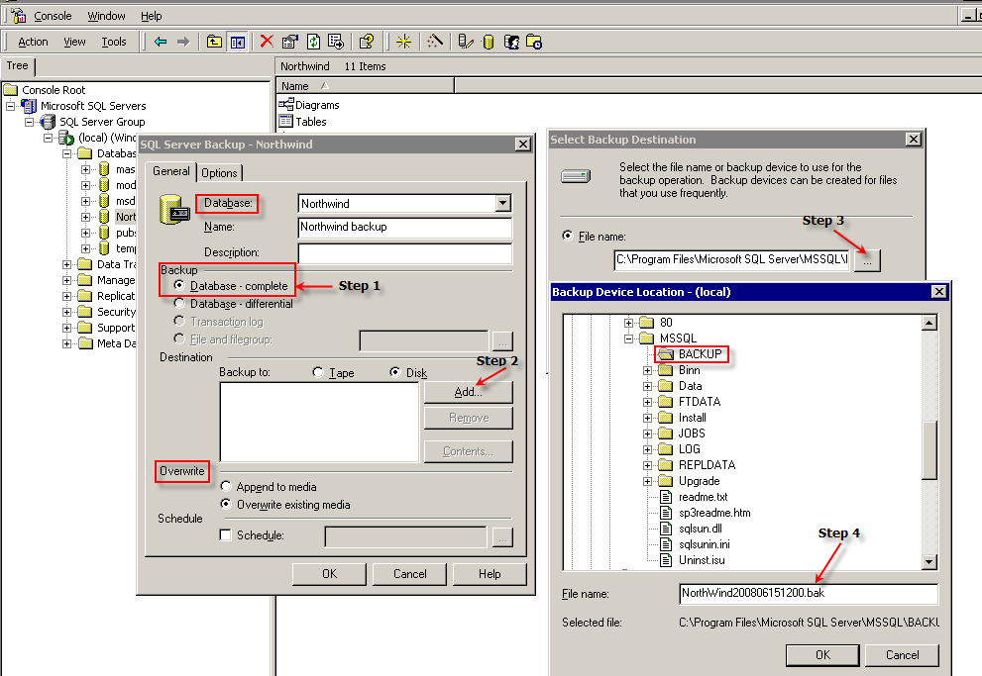Open the Window menu
Image resolution: width=982 pixels, height=676 pixels.
tap(106, 16)
